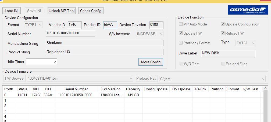Expand the Idle Timer dropdown

click(41, 62)
